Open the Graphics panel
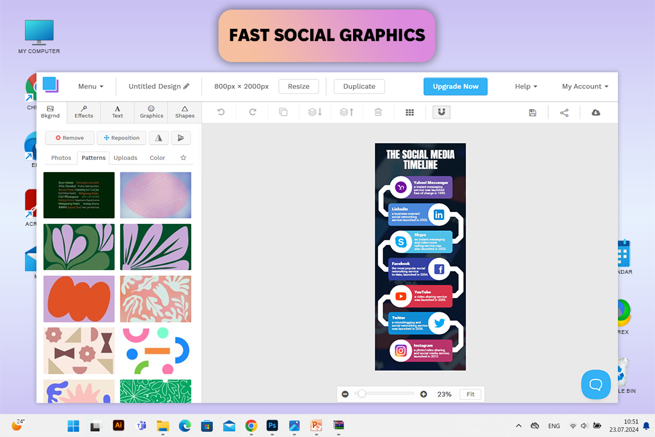This screenshot has width=655, height=437. (x=151, y=112)
